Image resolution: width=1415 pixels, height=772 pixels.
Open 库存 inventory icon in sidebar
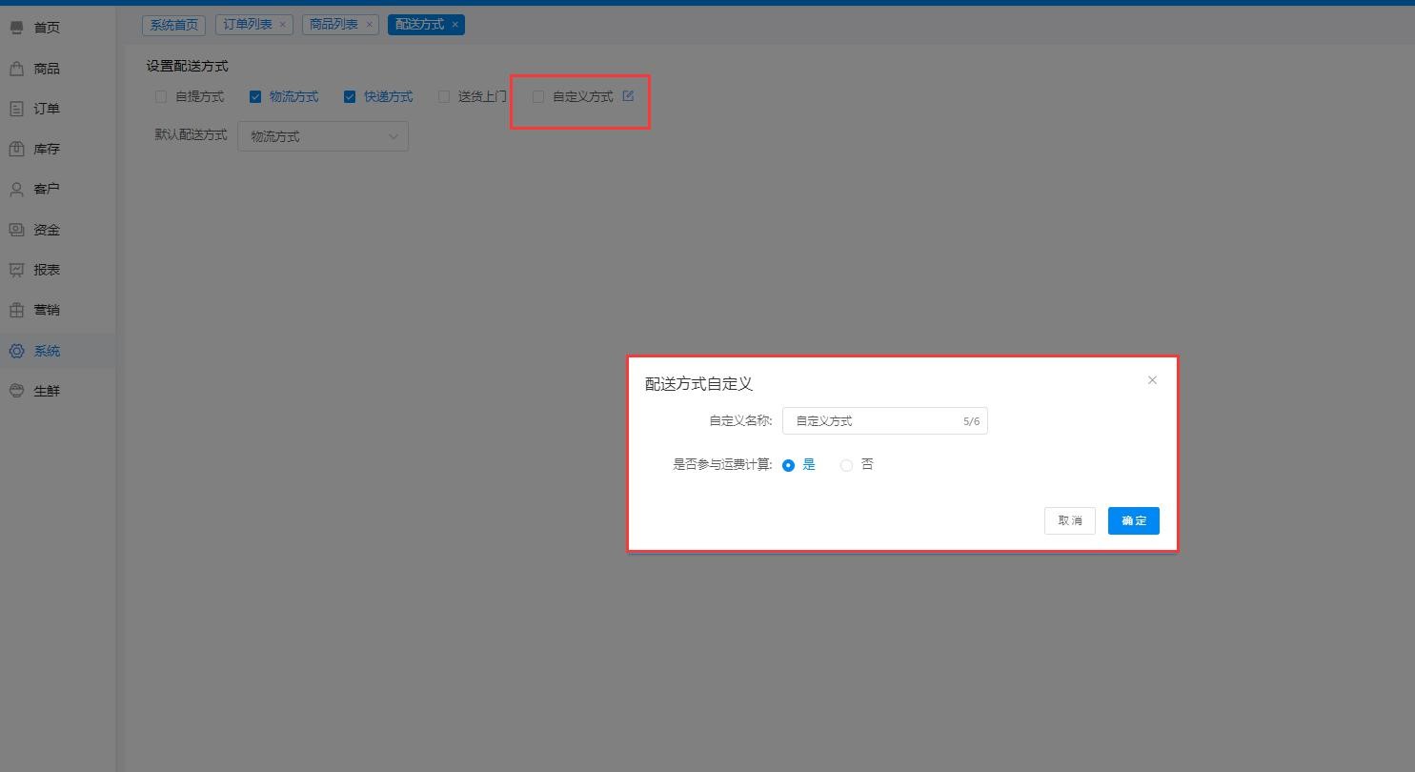(x=16, y=149)
